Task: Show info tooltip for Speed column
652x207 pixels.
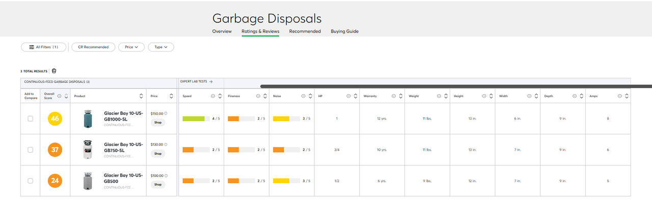Action: coord(213,96)
